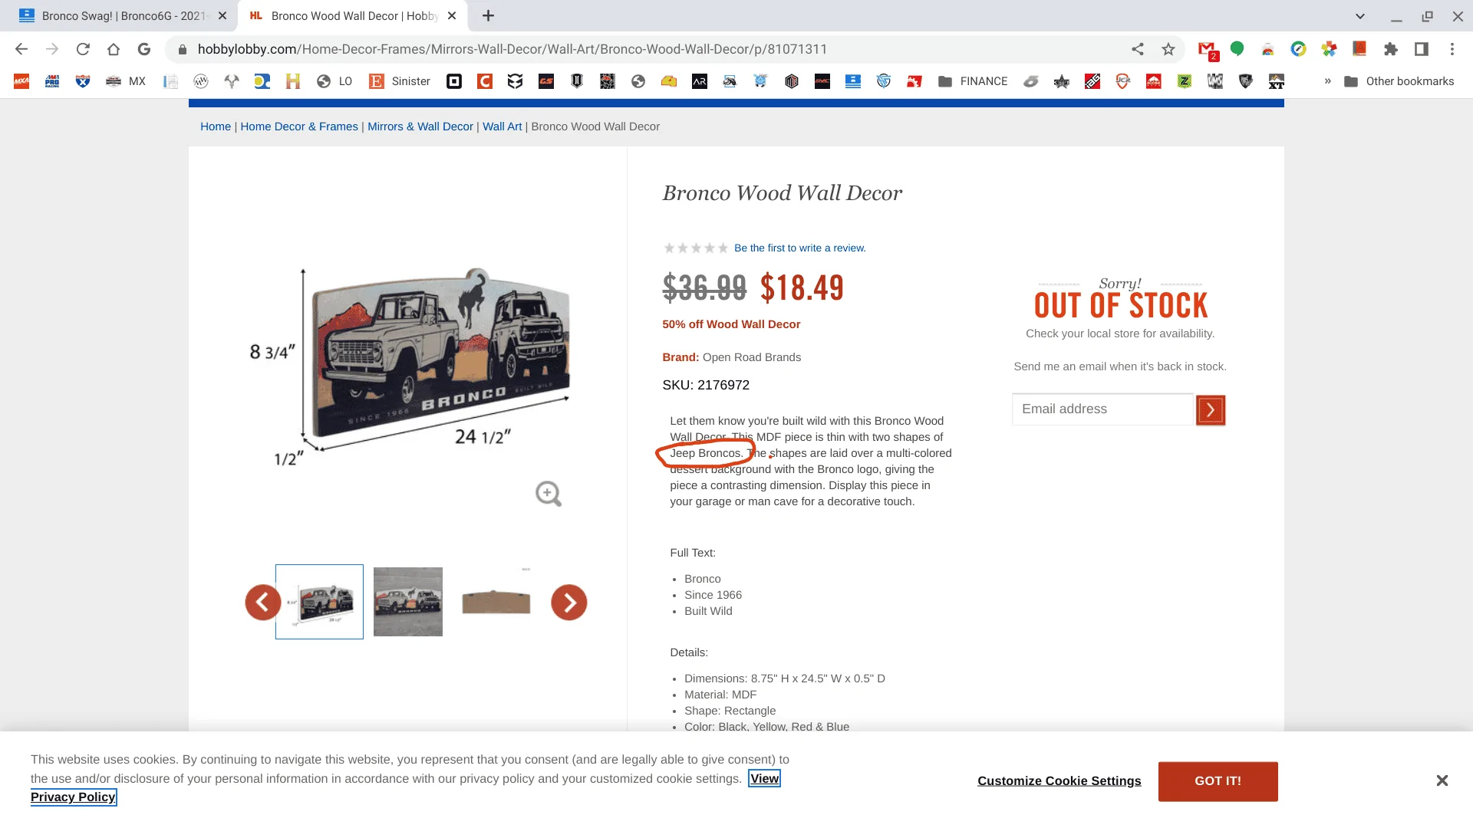Click Be the first to write a review
Screen dimensions: 1473x828
tap(800, 248)
